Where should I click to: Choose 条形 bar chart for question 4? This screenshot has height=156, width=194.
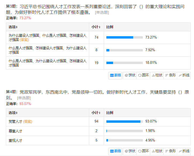point(170,151)
